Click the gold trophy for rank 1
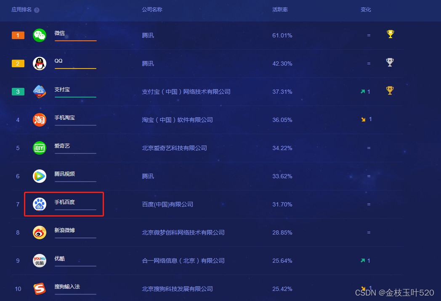 (x=391, y=34)
